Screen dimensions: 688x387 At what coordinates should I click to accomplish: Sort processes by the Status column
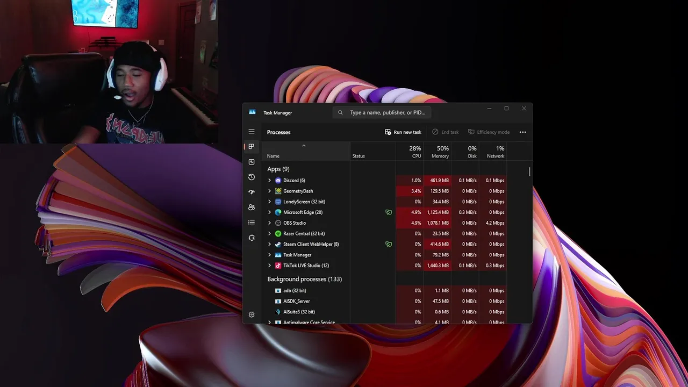(372, 151)
